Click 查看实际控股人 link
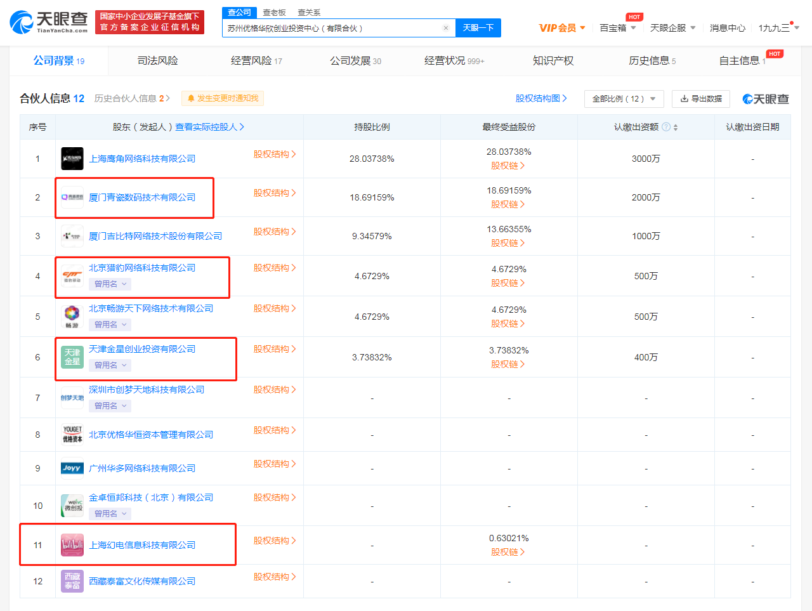This screenshot has height=611, width=812. coord(209,127)
